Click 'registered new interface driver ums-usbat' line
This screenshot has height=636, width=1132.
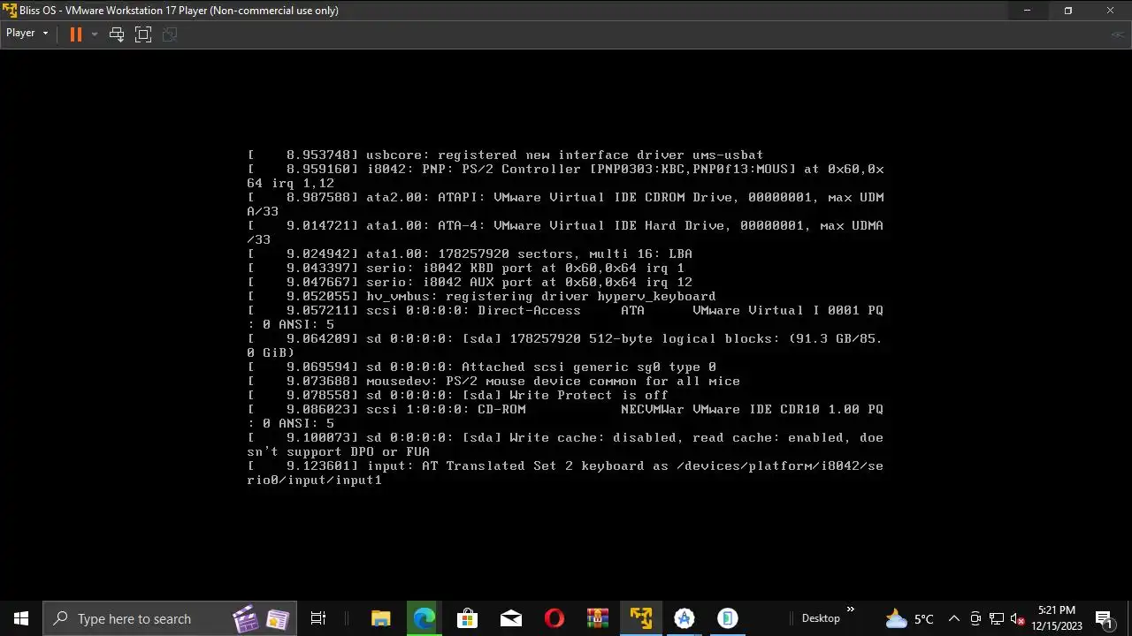coord(505,155)
